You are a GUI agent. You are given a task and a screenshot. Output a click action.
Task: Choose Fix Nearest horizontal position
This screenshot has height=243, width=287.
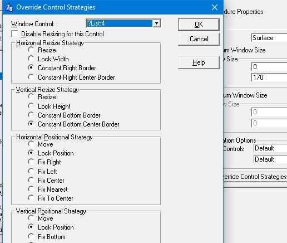(x=31, y=189)
